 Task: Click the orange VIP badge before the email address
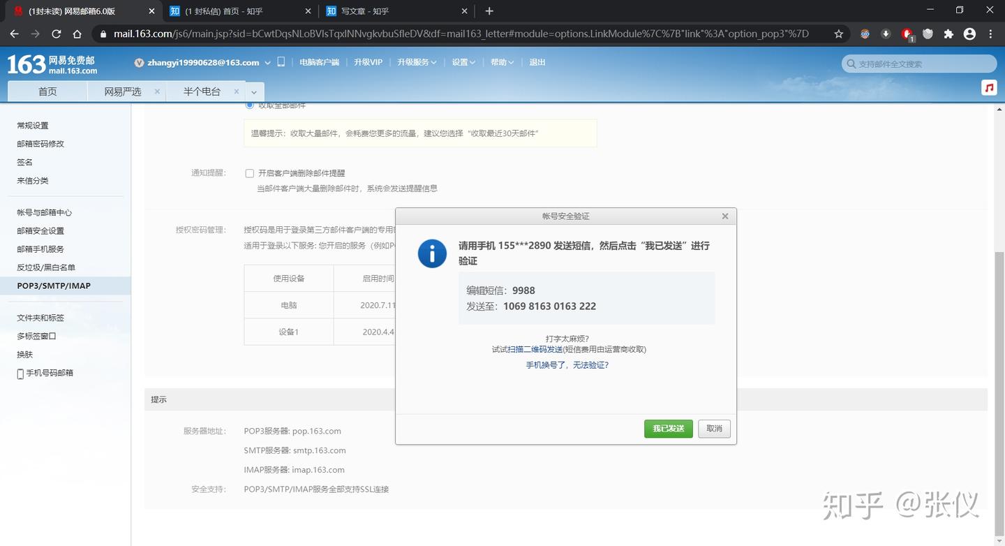pyautogui.click(x=138, y=62)
